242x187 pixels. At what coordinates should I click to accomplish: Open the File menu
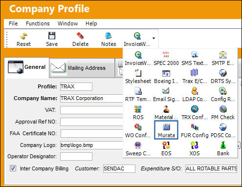[13, 23]
